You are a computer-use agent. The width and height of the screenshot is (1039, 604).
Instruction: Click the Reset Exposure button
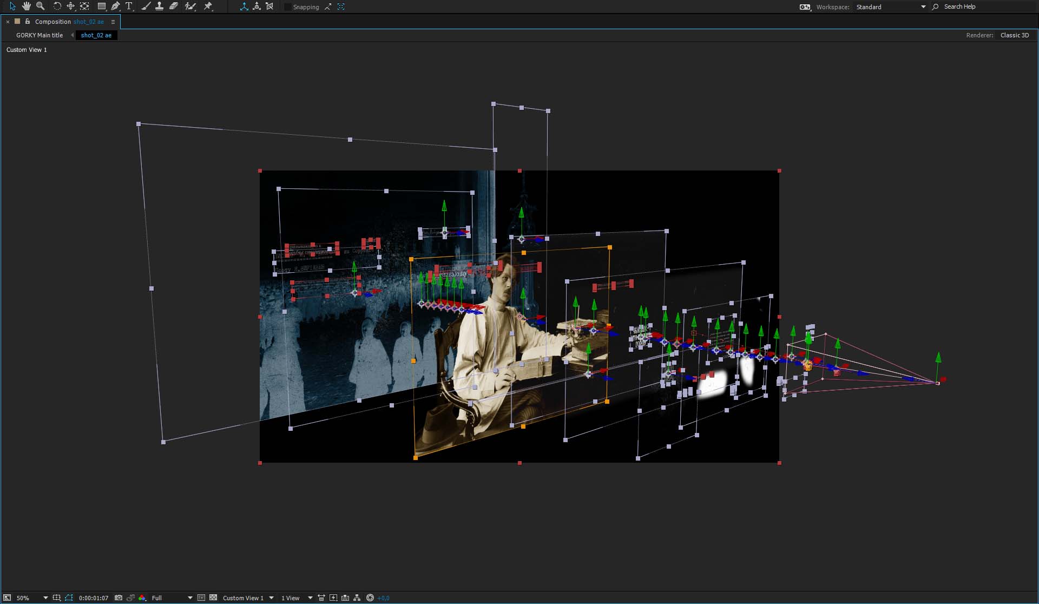370,598
